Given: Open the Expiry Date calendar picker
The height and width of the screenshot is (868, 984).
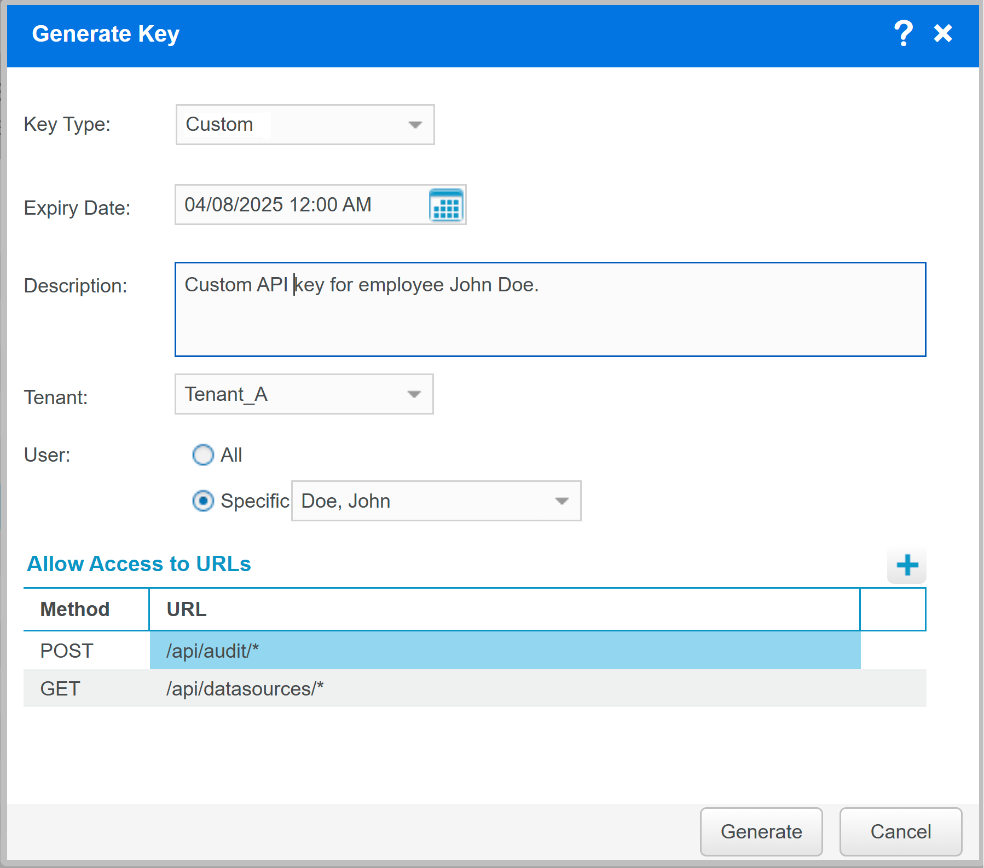Looking at the screenshot, I should [x=446, y=205].
